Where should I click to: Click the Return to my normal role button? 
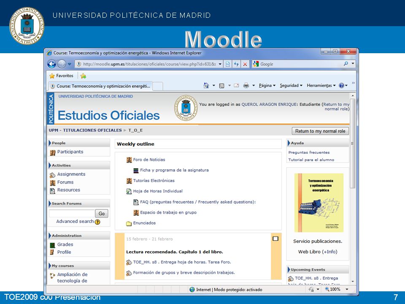point(320,131)
